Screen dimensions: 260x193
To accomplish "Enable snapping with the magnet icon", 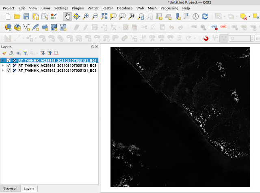I will pyautogui.click(x=206, y=38).
